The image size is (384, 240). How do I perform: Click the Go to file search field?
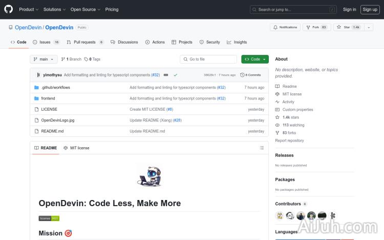pyautogui.click(x=208, y=59)
